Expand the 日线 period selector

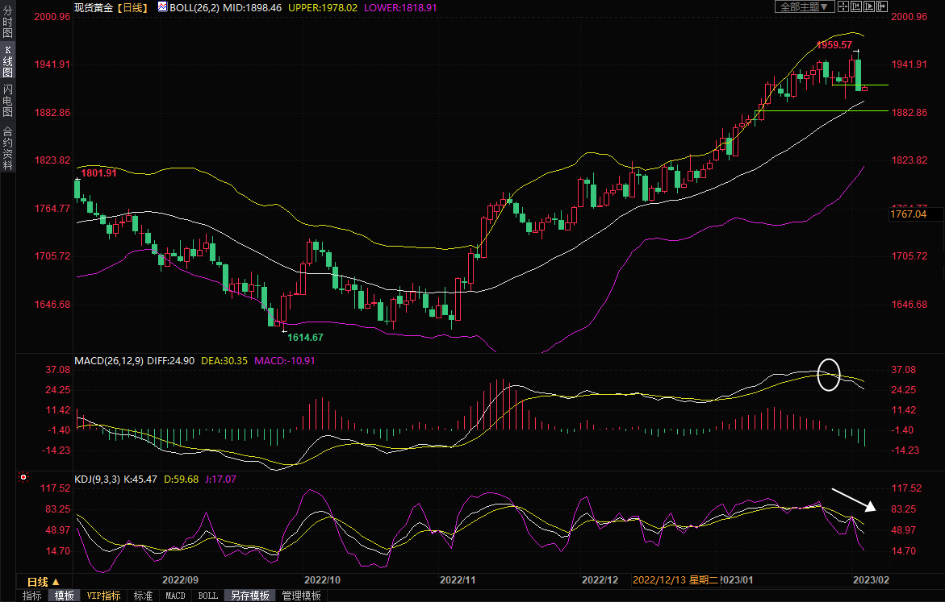coord(44,581)
